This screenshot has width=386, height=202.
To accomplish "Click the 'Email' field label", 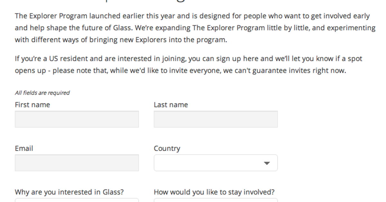I will [24, 149].
